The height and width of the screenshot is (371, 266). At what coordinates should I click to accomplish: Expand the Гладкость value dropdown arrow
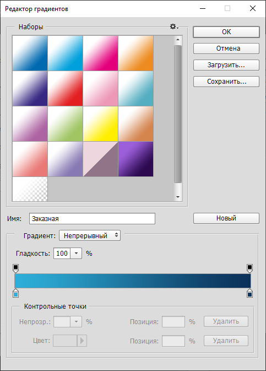[x=76, y=254]
